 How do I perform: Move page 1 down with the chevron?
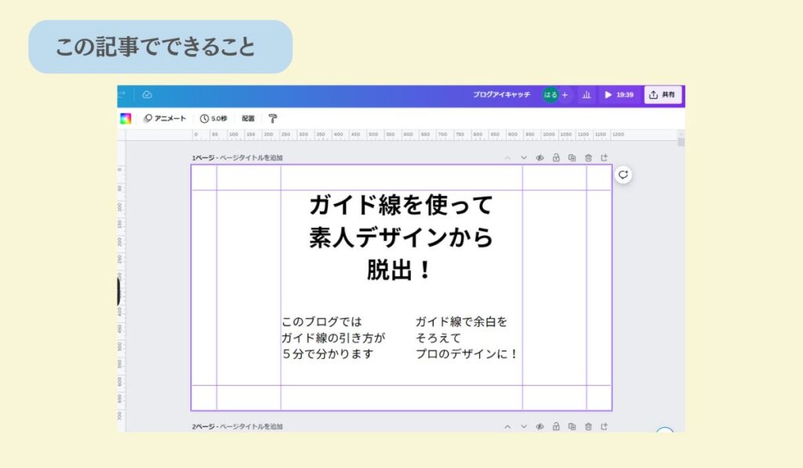pos(524,158)
